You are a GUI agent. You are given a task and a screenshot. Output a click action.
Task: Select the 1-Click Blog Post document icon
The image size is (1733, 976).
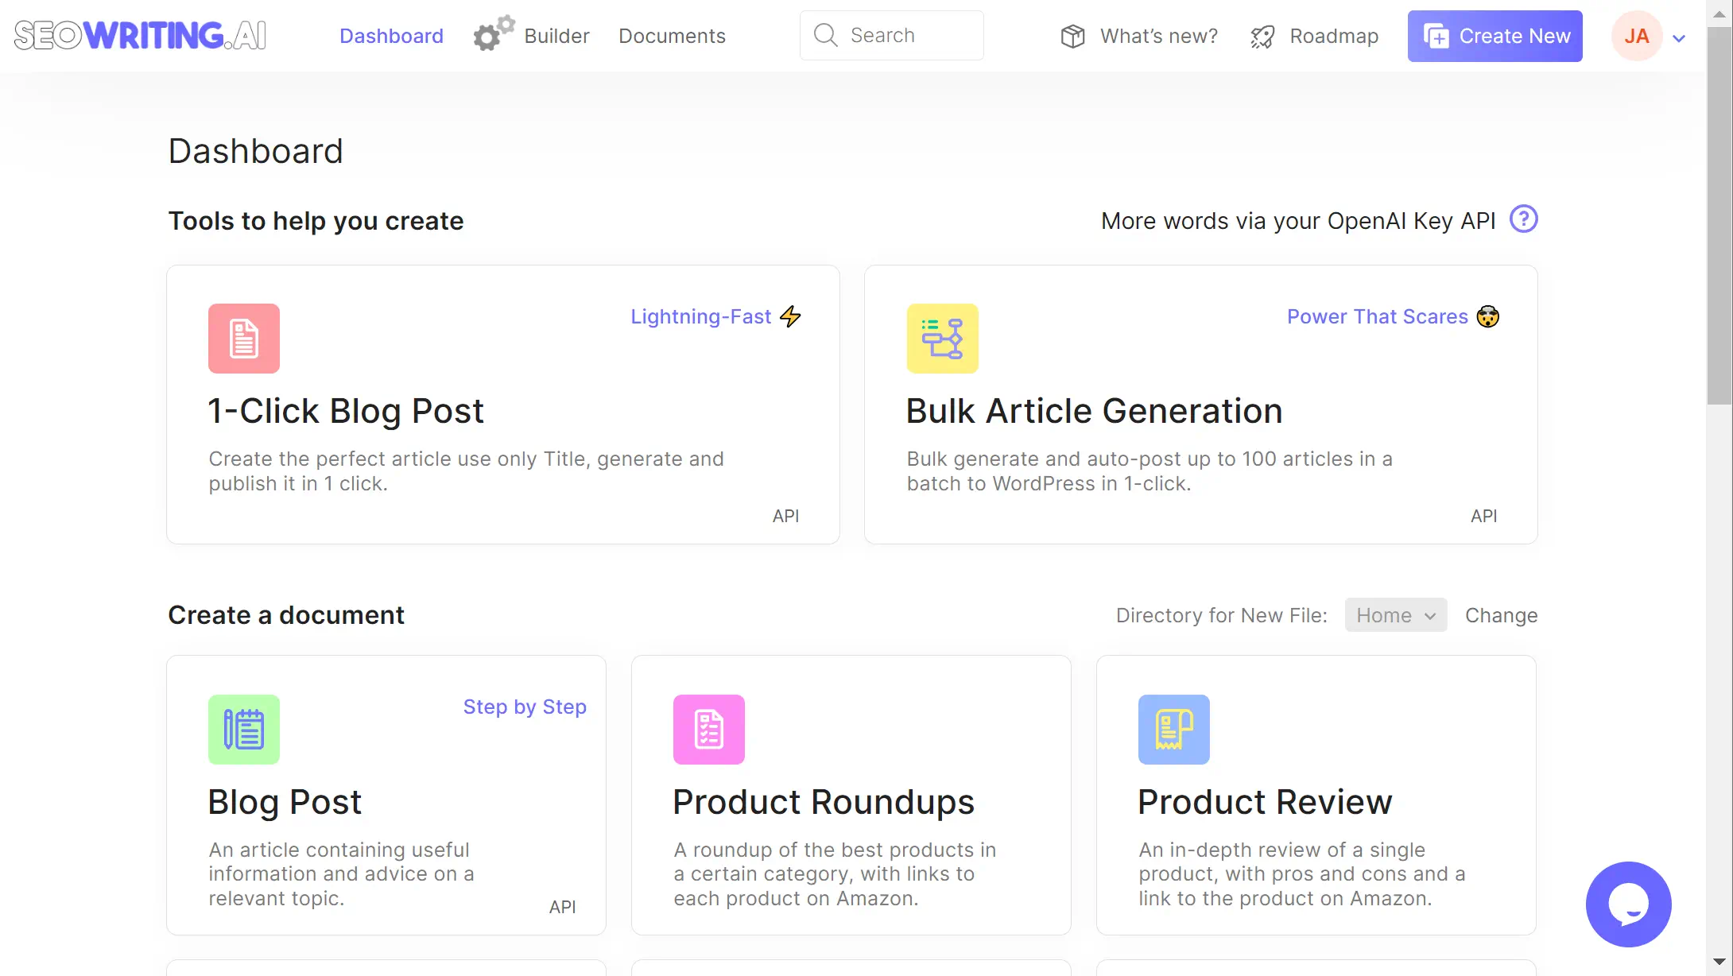coord(243,339)
